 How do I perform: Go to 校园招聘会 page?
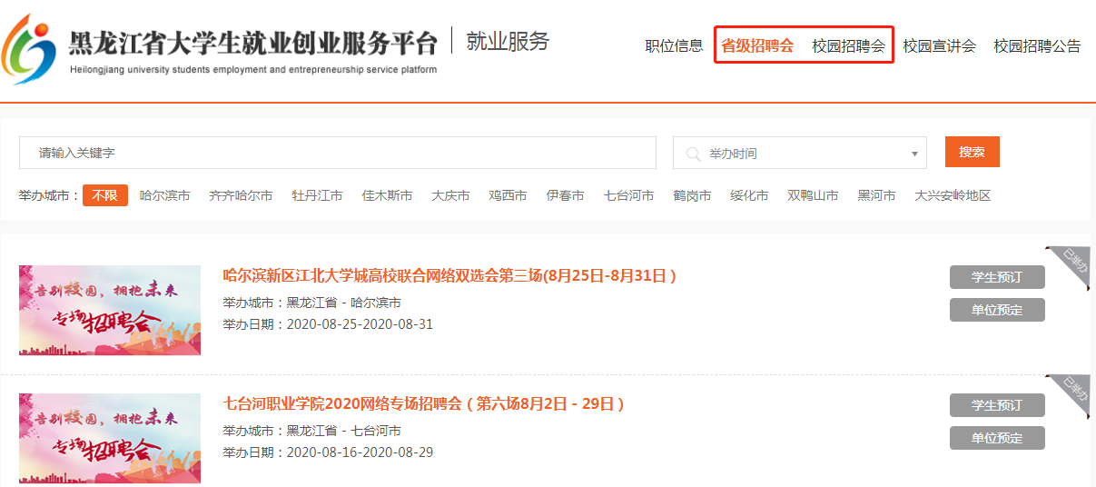pos(848,46)
